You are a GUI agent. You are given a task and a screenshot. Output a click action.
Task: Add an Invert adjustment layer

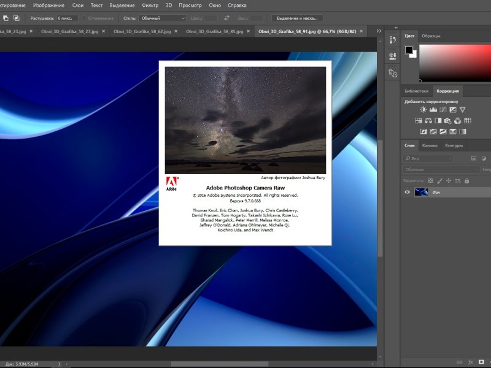click(x=423, y=131)
